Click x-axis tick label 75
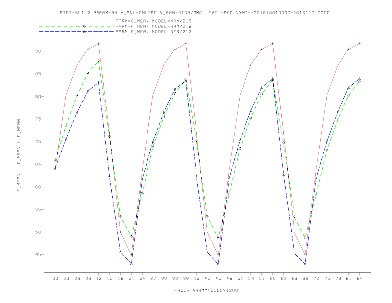The height and width of the screenshot is (303, 392). [327, 278]
